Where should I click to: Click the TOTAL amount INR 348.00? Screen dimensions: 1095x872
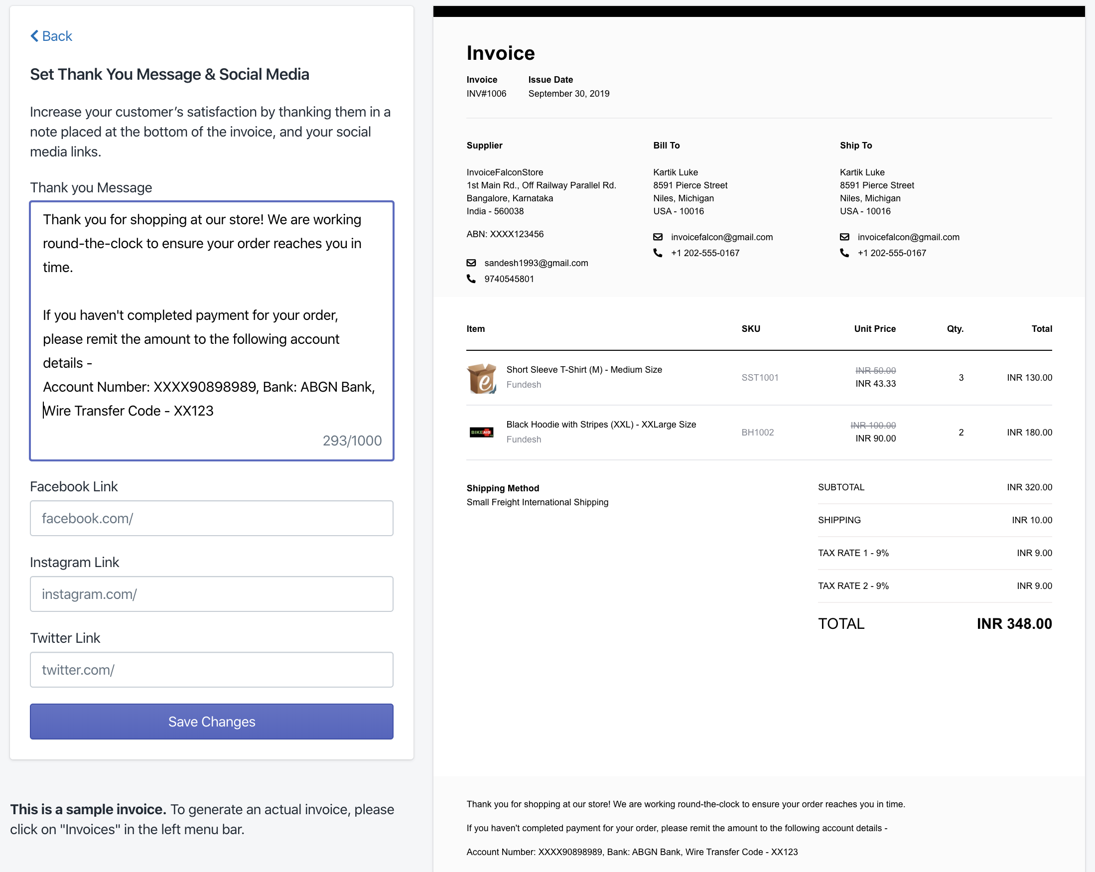(1014, 624)
